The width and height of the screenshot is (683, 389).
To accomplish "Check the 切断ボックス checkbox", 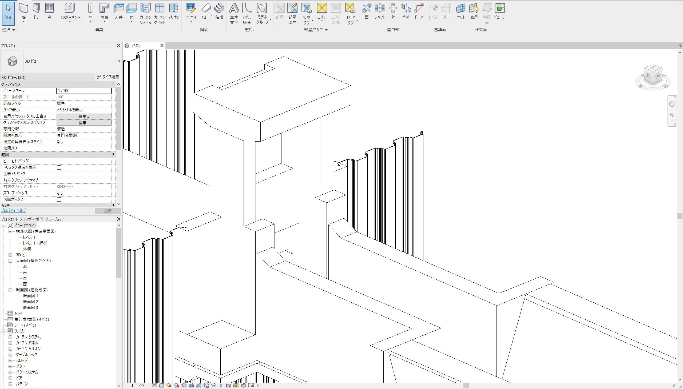I will [x=59, y=200].
